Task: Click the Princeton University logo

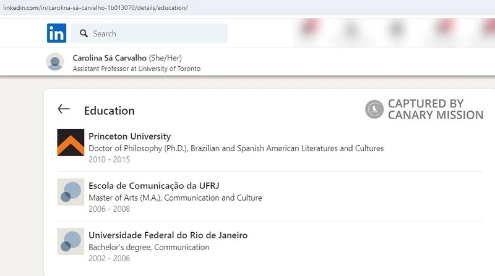Action: (x=71, y=143)
